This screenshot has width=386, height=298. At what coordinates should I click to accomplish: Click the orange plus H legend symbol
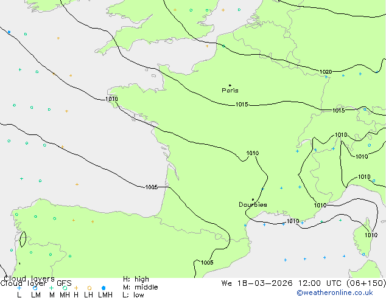[76, 288]
